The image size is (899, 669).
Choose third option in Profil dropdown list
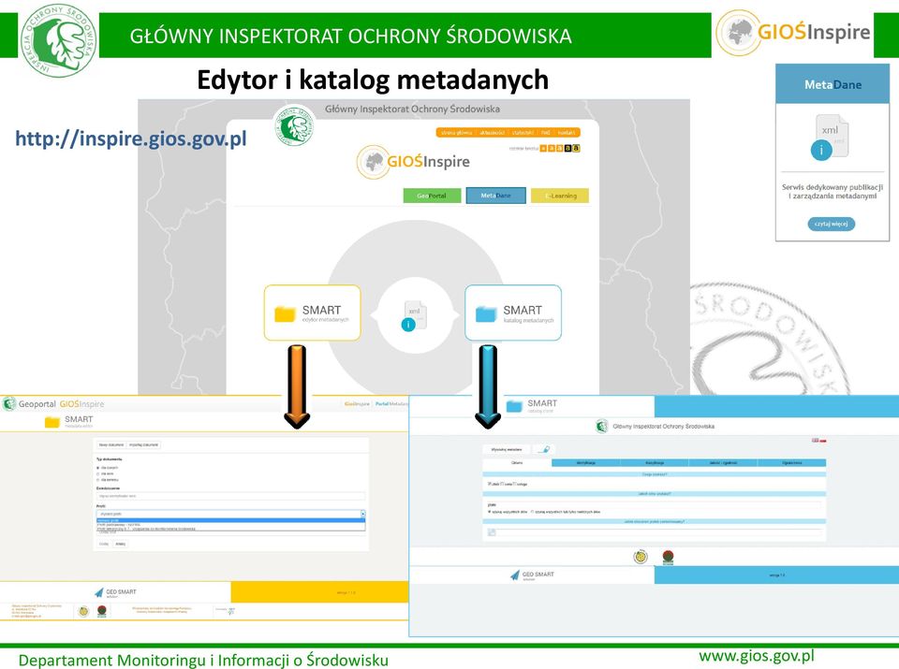click(230, 529)
